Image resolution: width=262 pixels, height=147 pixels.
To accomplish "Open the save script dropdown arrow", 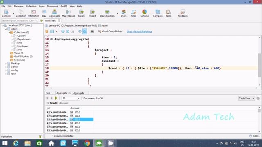I will [56, 31].
